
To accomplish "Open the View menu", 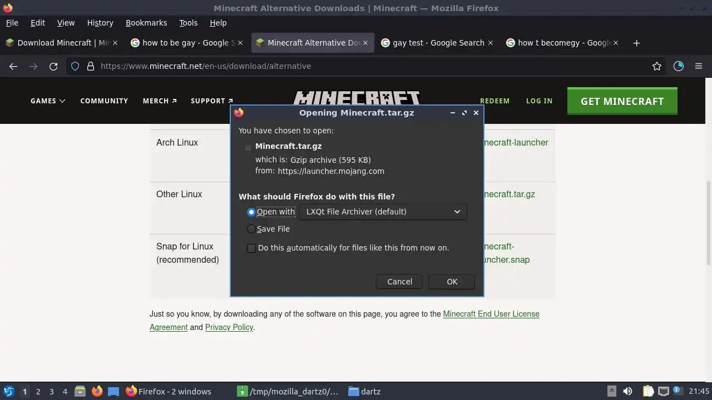I will [x=66, y=23].
